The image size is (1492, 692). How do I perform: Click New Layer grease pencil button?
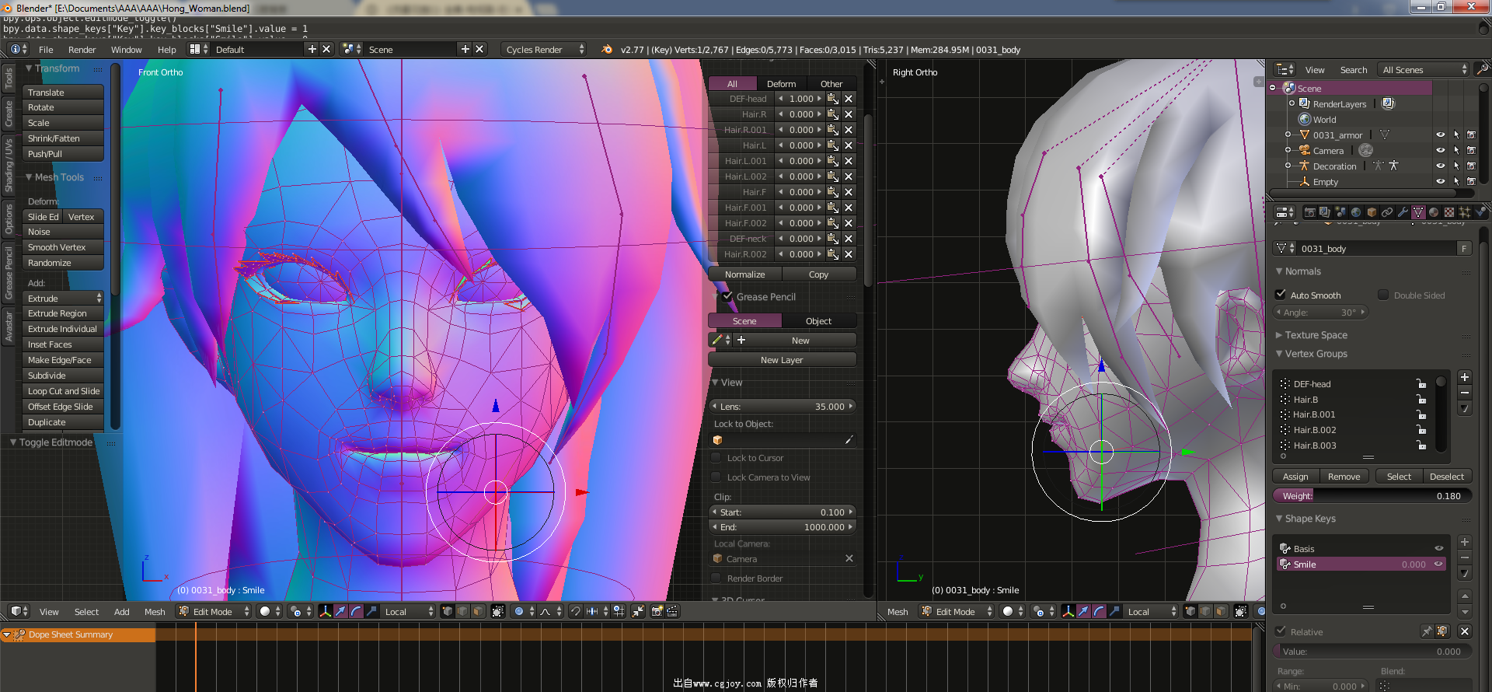[782, 359]
